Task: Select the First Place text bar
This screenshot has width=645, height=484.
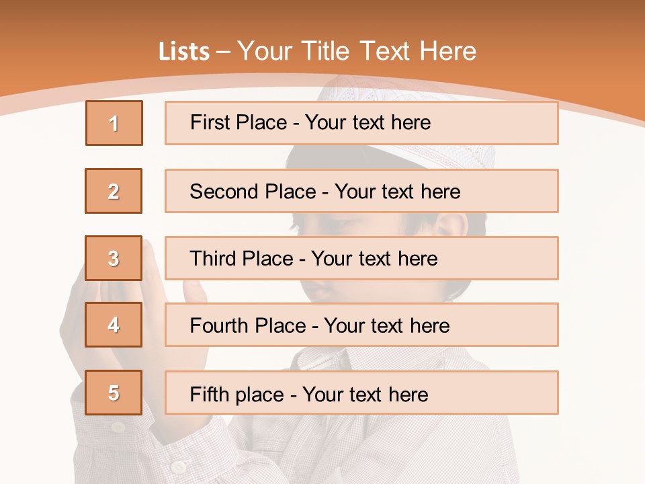Action: pos(361,123)
